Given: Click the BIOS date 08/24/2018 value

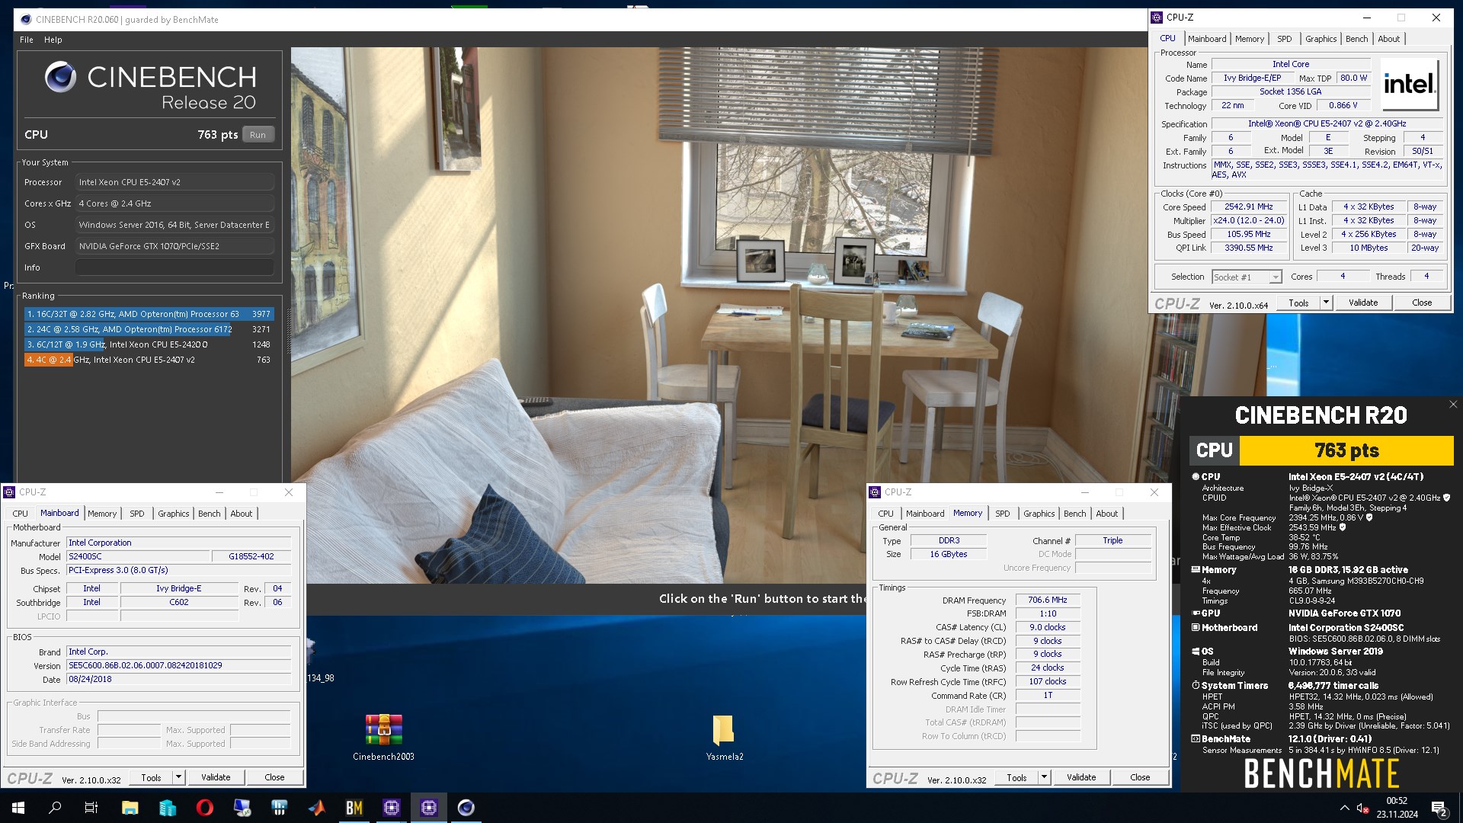Looking at the screenshot, I should 178,679.
